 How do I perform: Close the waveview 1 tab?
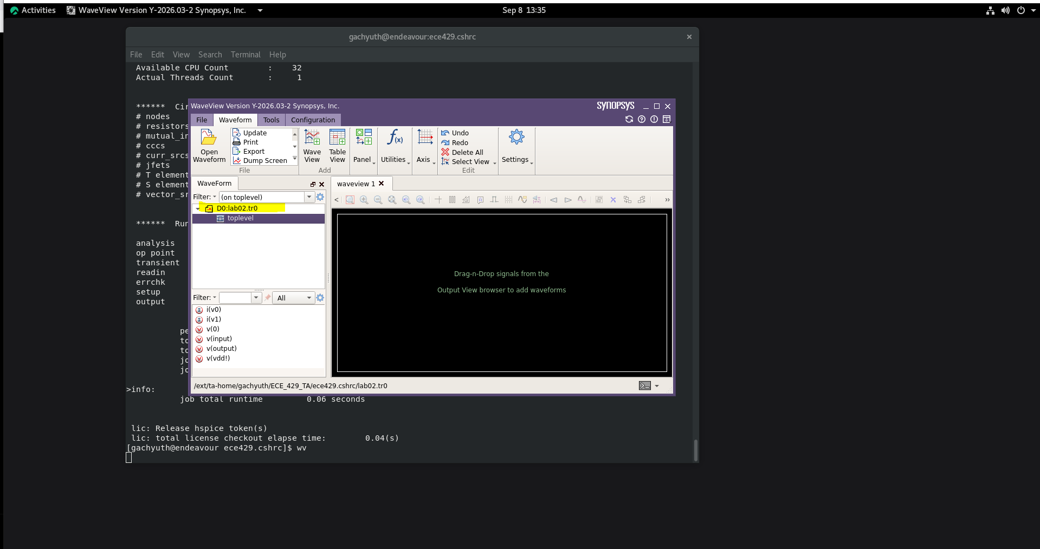pyautogui.click(x=382, y=184)
